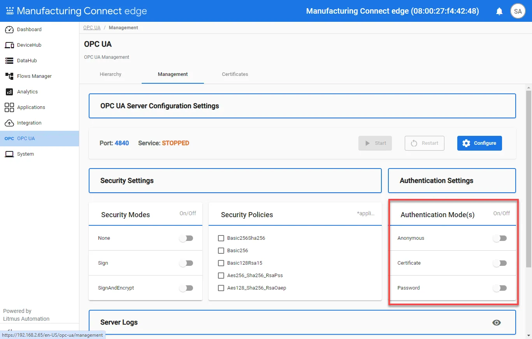Click the Security Policies card title
The width and height of the screenshot is (532, 339).
[247, 215]
